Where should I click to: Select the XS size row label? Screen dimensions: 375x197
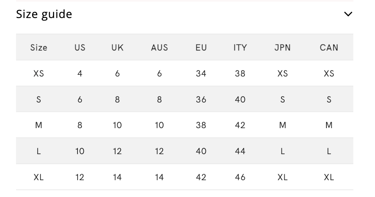coord(39,74)
